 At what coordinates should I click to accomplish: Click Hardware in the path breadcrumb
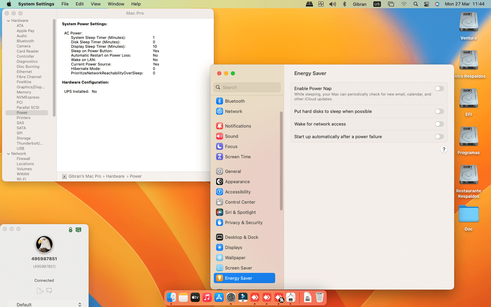(x=115, y=176)
